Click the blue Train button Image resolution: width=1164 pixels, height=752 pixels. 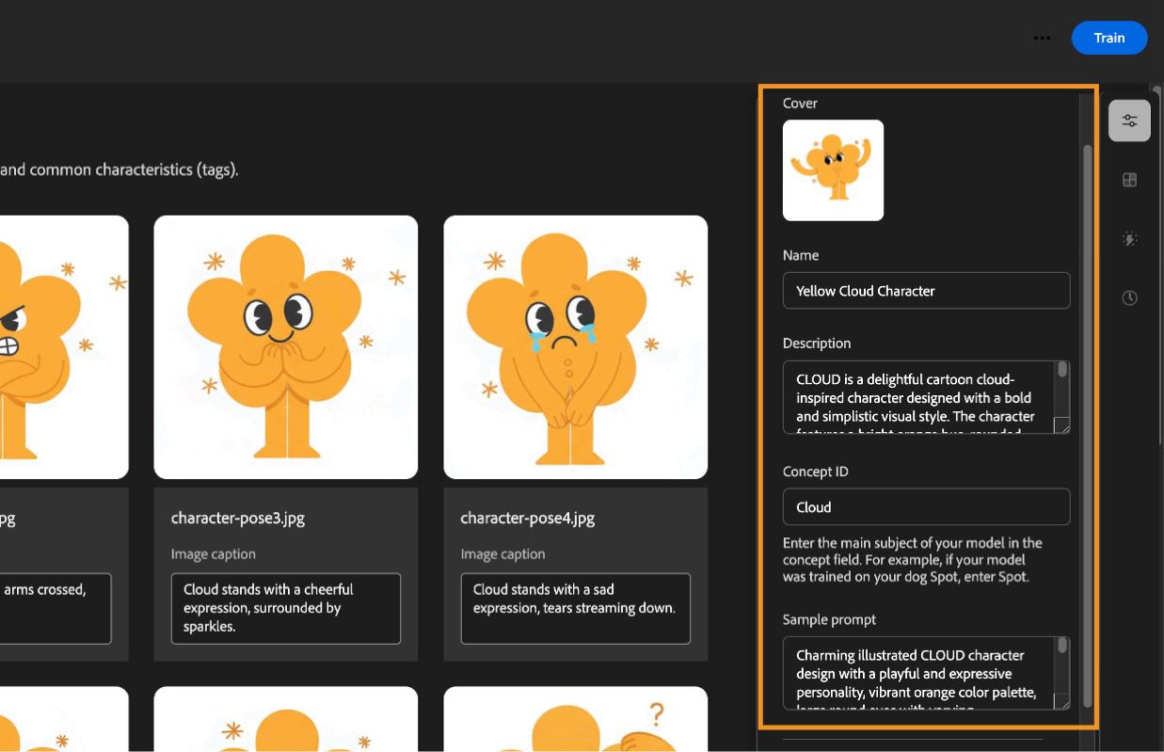point(1109,38)
